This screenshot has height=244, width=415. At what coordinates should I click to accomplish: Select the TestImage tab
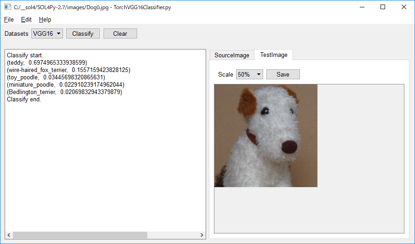274,55
